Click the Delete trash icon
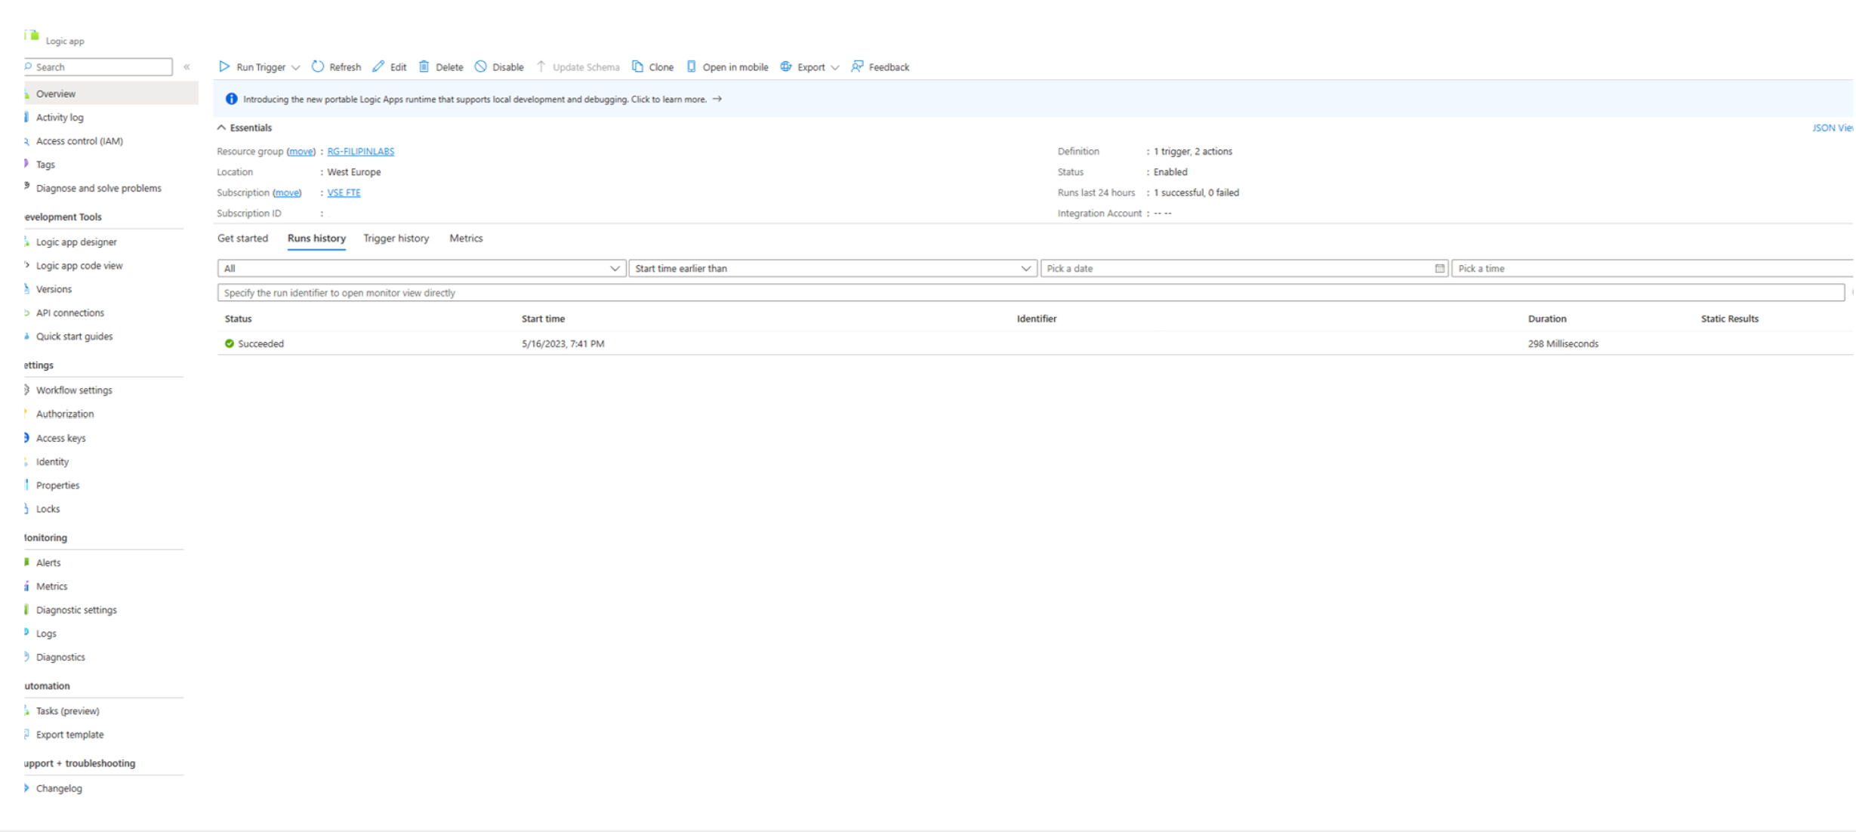Viewport: 1856px width, 832px height. (424, 66)
